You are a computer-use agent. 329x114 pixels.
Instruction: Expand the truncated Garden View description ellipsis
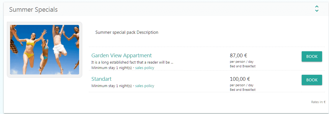[x=172, y=62]
